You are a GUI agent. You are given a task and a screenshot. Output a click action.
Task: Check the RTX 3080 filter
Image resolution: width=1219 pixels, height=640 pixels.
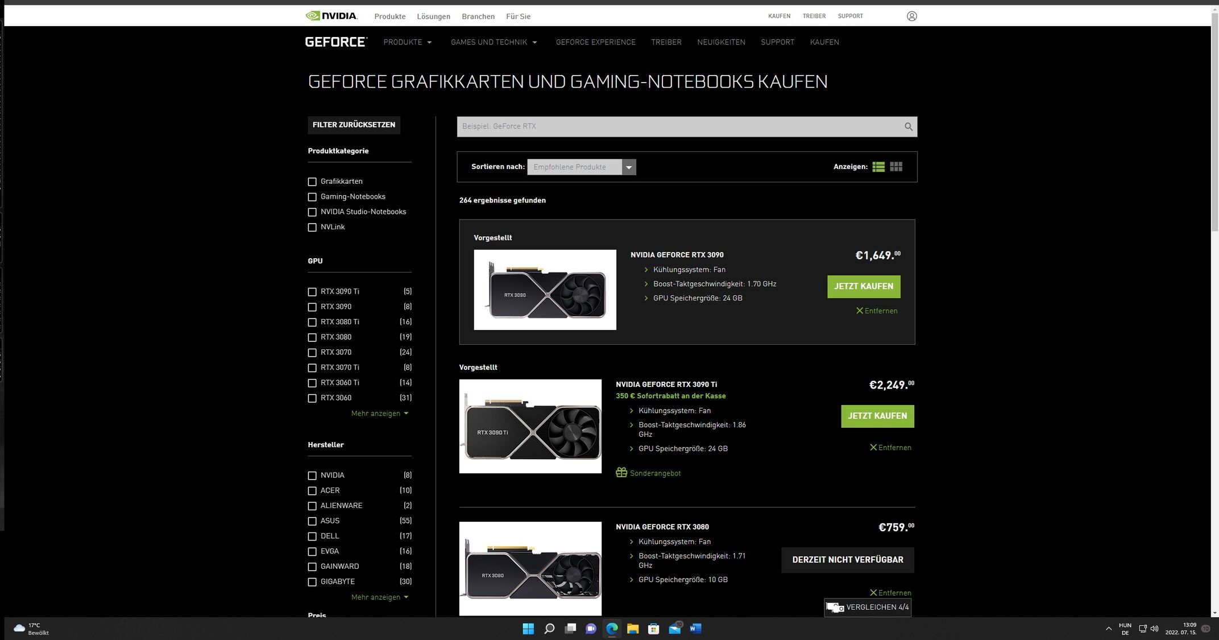[312, 337]
